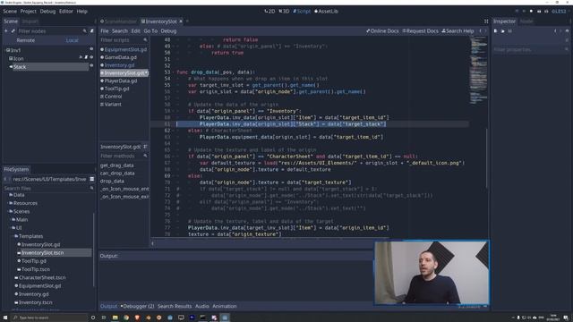
Task: Switch to 2D workspace
Action: click(x=269, y=12)
